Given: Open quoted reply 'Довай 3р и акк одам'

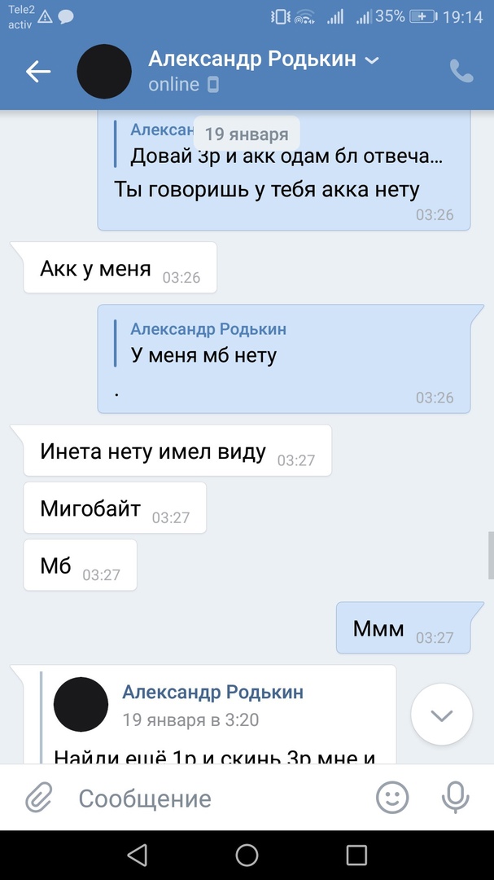Looking at the screenshot, I should [x=278, y=144].
